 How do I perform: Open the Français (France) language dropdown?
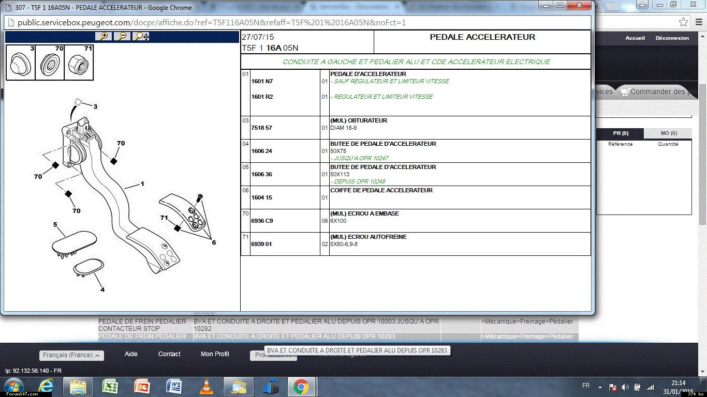71,355
